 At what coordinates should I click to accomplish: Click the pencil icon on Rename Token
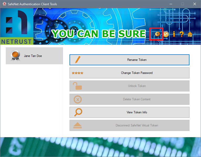tap(78, 60)
